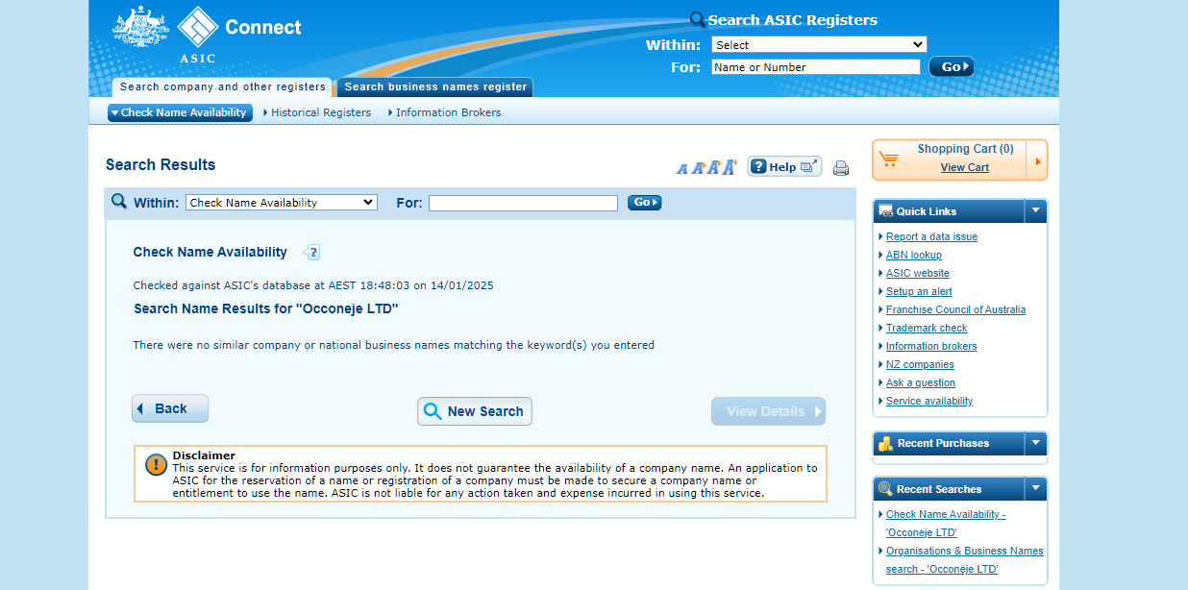Click the printer icon to print page
The image size is (1188, 590).
click(x=841, y=168)
